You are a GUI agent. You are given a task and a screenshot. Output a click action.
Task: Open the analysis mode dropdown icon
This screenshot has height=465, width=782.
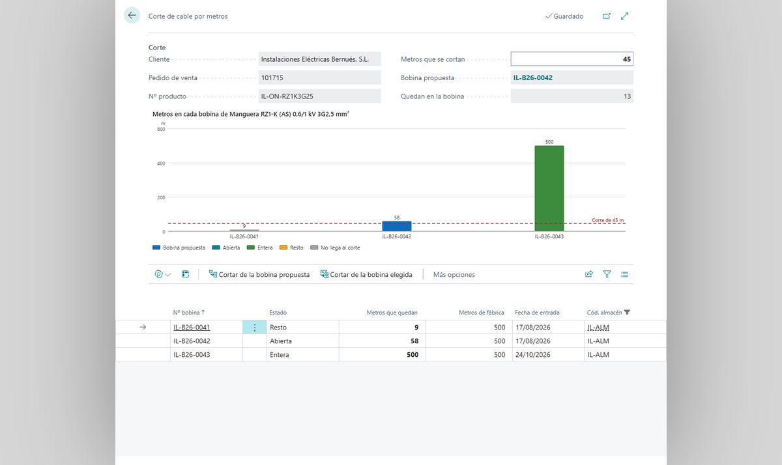click(x=163, y=275)
